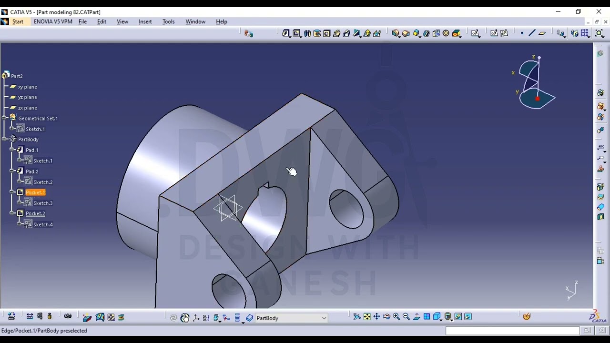
Task: Click the Pan view icon
Action: pos(376,317)
